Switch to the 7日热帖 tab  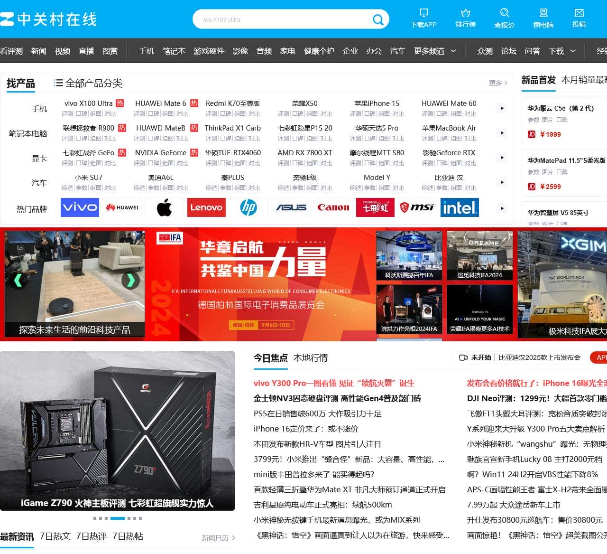tap(128, 536)
